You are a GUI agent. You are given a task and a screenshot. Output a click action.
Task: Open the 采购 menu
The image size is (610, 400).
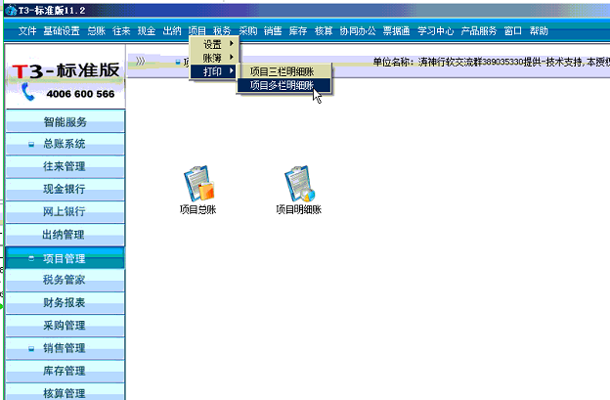[248, 30]
